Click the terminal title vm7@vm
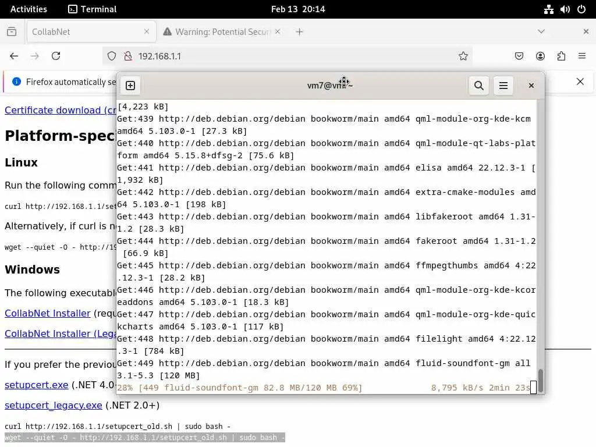 click(x=330, y=86)
